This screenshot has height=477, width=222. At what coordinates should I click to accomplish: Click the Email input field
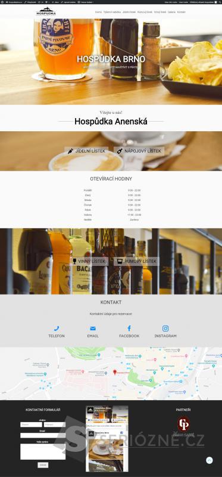point(43,435)
